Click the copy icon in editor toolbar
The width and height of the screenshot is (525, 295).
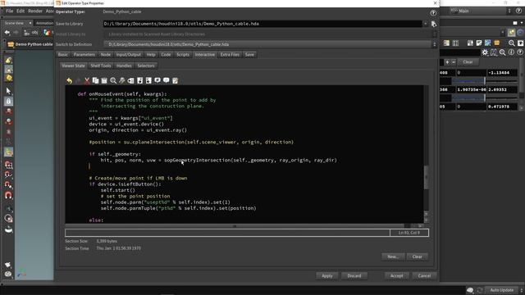[95, 80]
